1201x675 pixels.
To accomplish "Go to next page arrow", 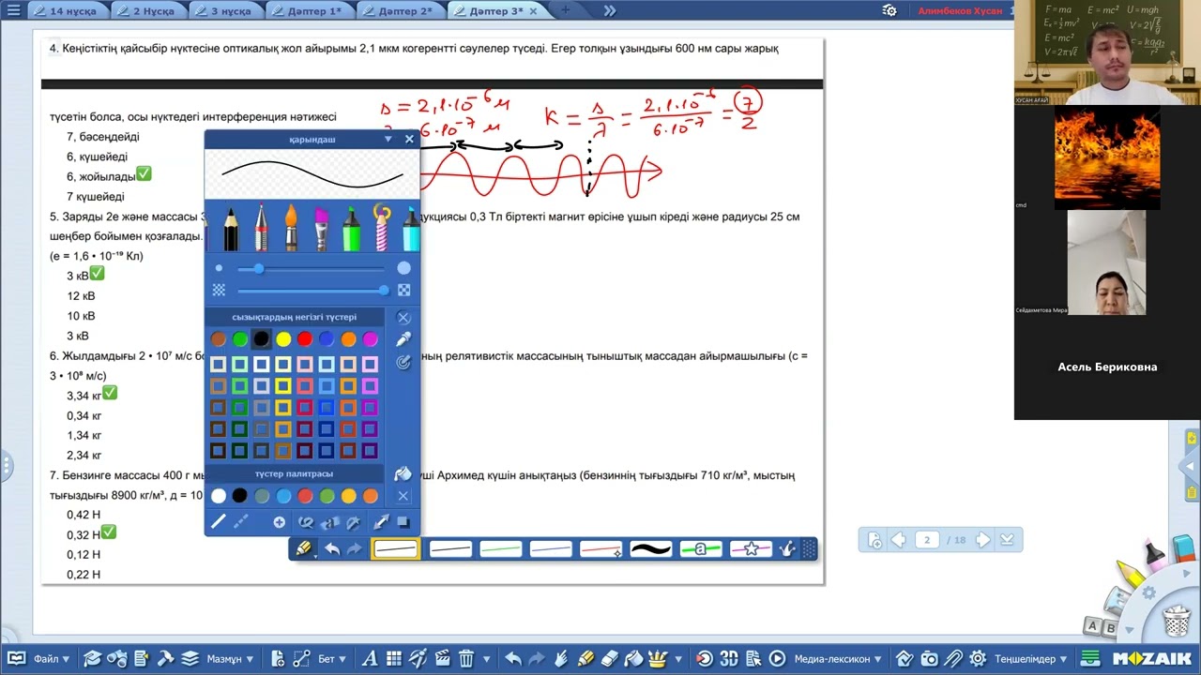I will click(x=982, y=540).
